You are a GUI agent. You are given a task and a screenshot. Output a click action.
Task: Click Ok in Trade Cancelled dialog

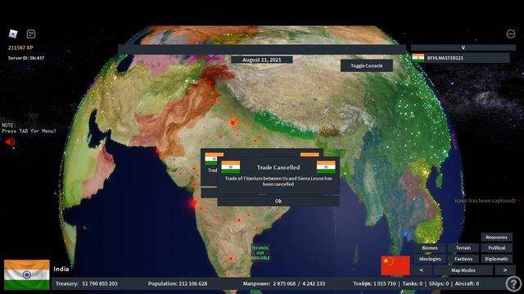(278, 201)
